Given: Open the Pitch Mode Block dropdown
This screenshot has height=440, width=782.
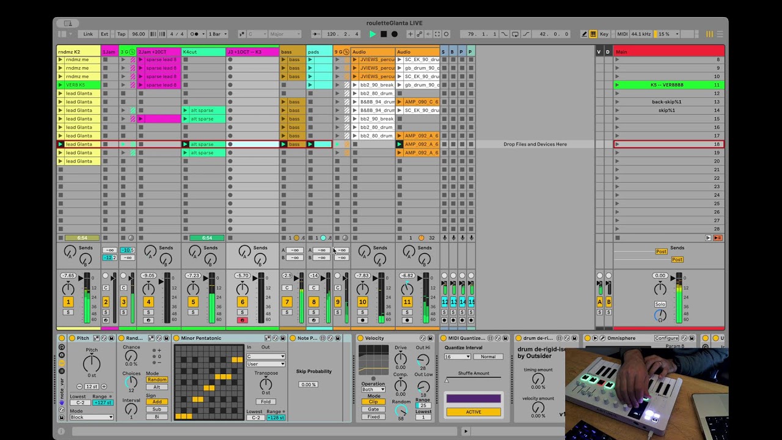Looking at the screenshot, I should tap(92, 417).
